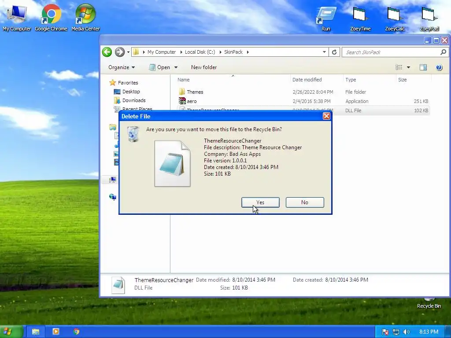Screen dimensions: 451x338
Task: Open the media player taskbar icon
Action: [56, 331]
